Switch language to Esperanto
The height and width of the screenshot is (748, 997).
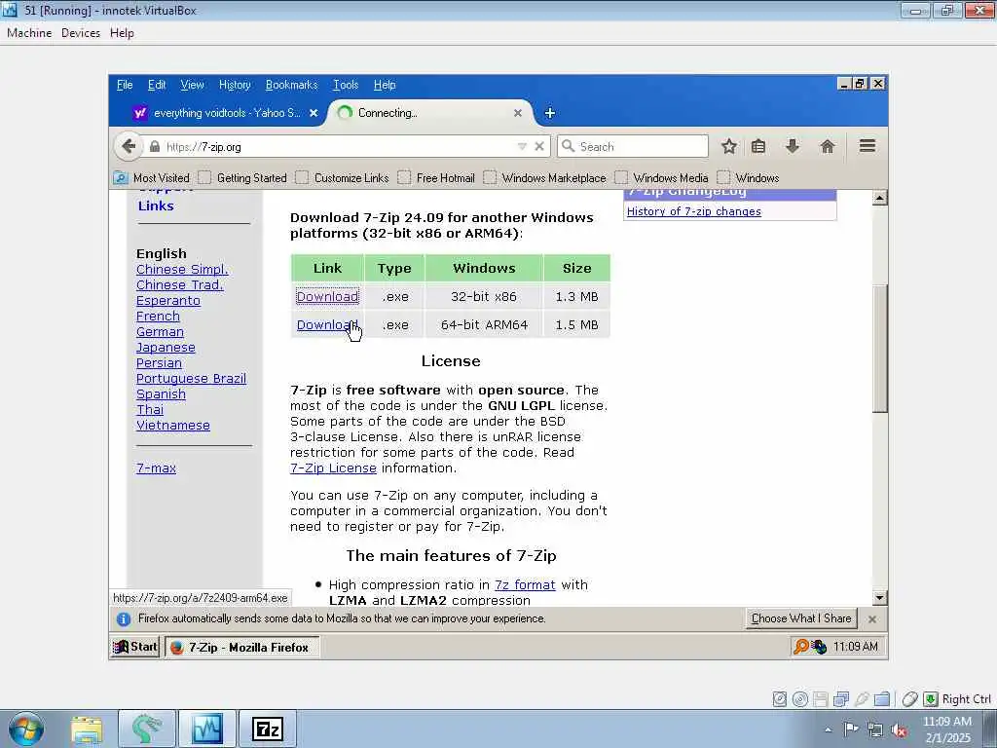pyautogui.click(x=167, y=300)
